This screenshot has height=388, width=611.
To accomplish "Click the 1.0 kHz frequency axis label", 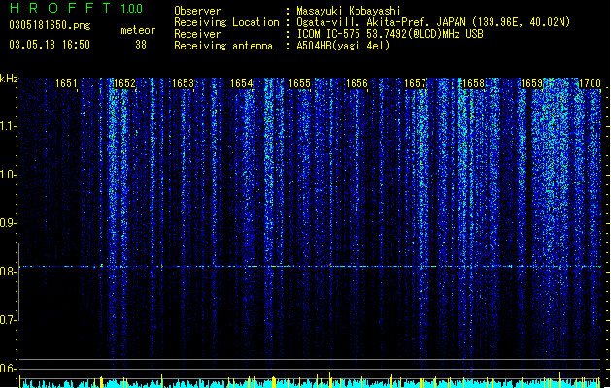I will click(x=8, y=175).
